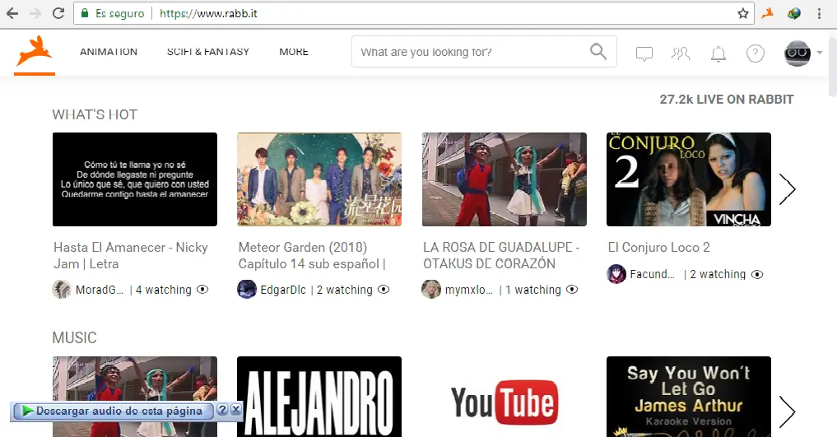Click the Facund username
The height and width of the screenshot is (437, 837).
point(652,274)
